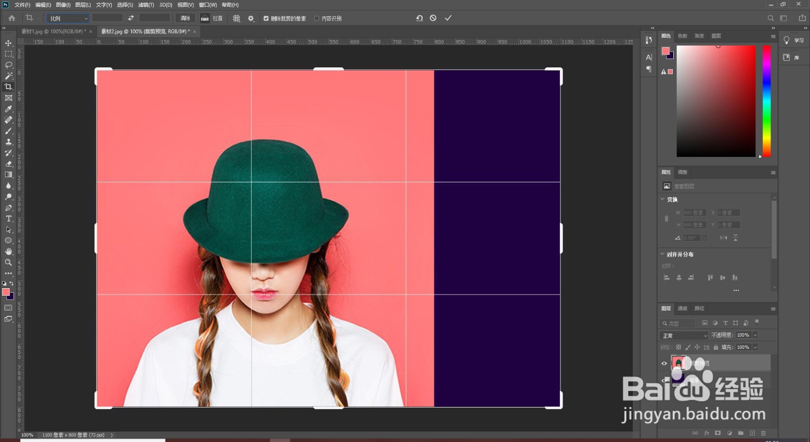810x442 pixels.
Task: Collapse the 对齐并分布 section
Action: [663, 254]
